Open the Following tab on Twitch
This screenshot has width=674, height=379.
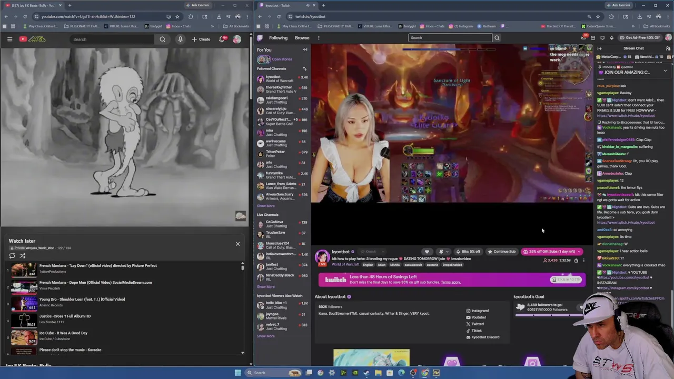(278, 38)
